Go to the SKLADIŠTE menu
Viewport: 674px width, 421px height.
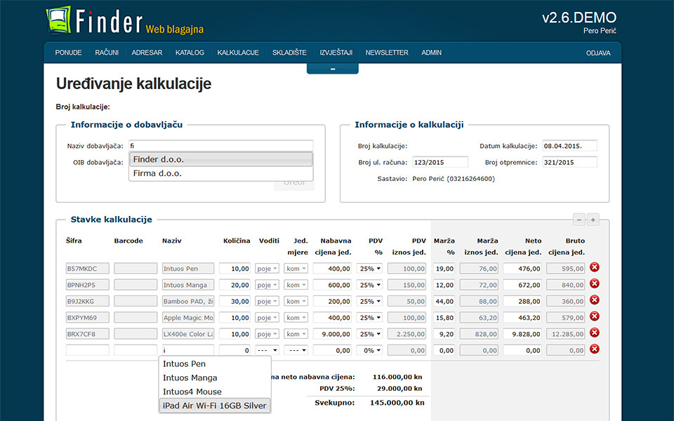(x=289, y=53)
